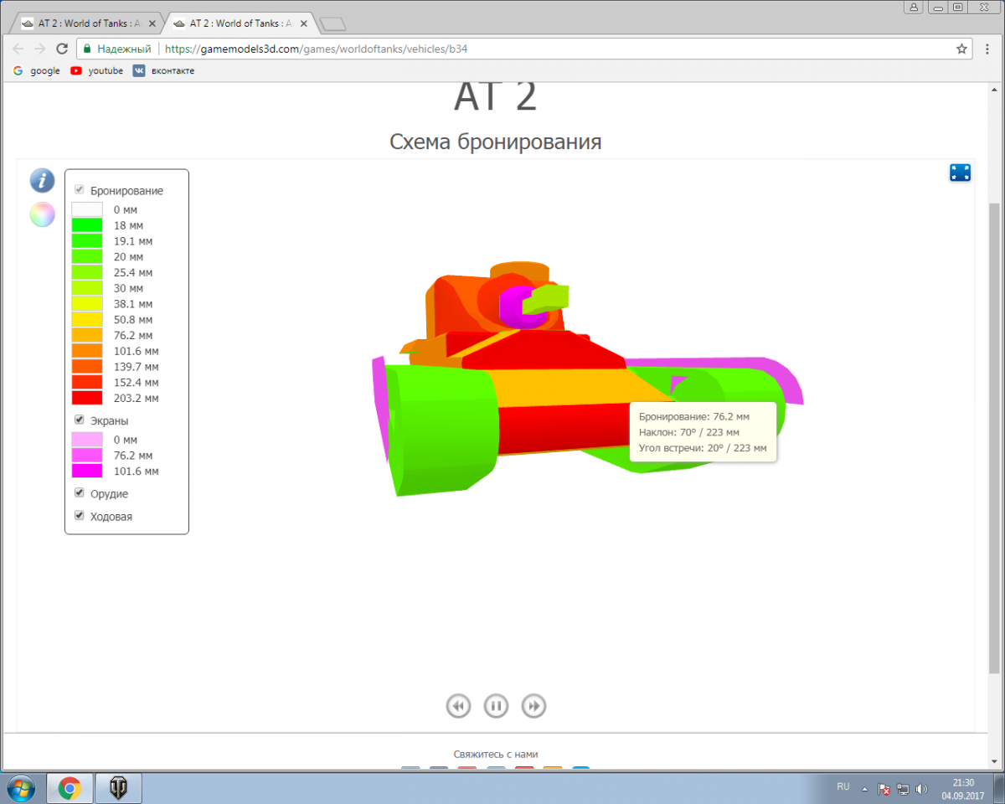The image size is (1005, 804).
Task: Open the Windows Start menu
Action: [x=20, y=788]
